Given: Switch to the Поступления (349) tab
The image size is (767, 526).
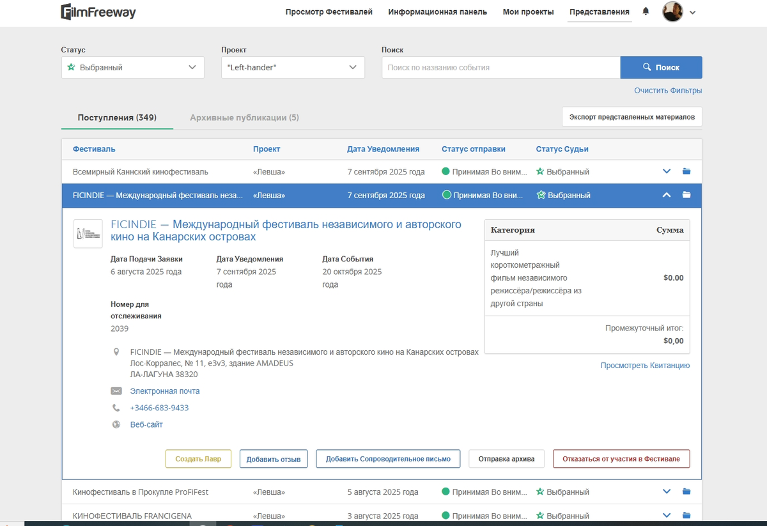Looking at the screenshot, I should pyautogui.click(x=117, y=118).
